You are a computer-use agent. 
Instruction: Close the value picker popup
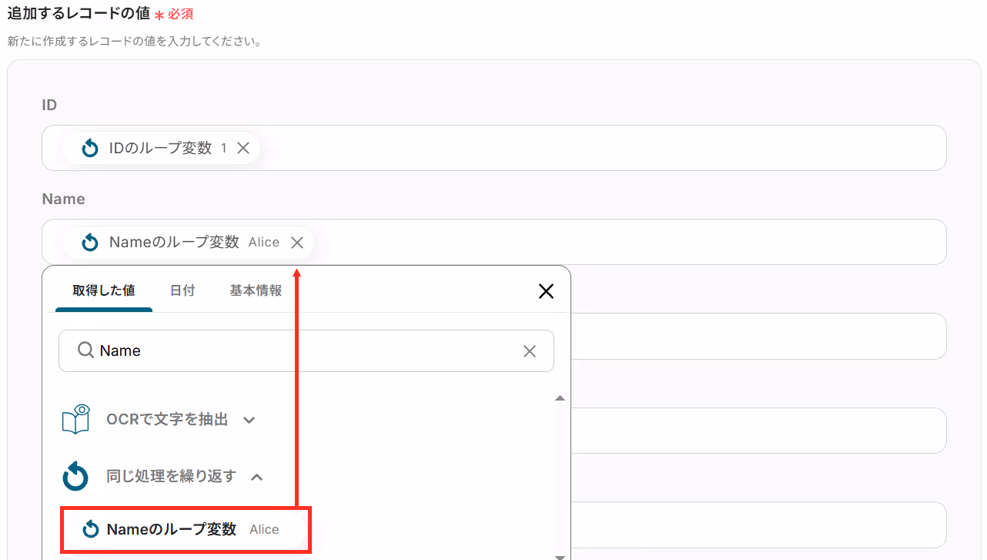tap(546, 291)
